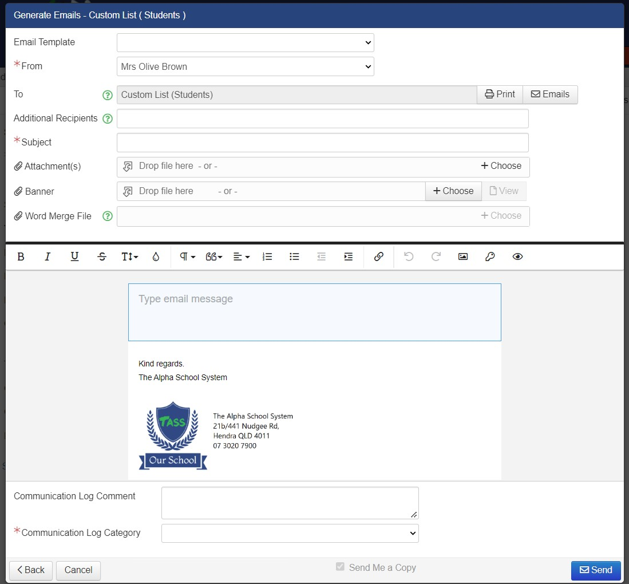The image size is (629, 584).
Task: Insert an ordered numbered list
Action: (x=267, y=257)
